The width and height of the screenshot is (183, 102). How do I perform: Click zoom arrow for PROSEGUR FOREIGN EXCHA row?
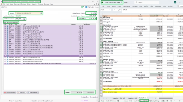click(8, 40)
